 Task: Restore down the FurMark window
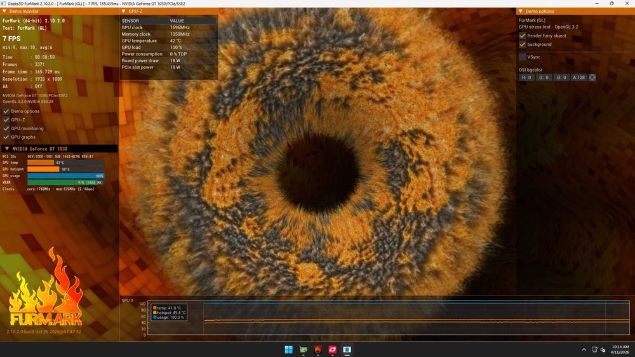(x=612, y=3)
